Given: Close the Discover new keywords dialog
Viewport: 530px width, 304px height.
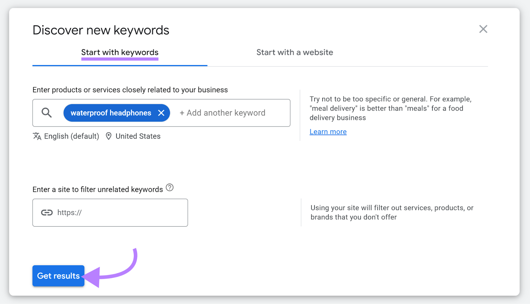Looking at the screenshot, I should click(483, 29).
